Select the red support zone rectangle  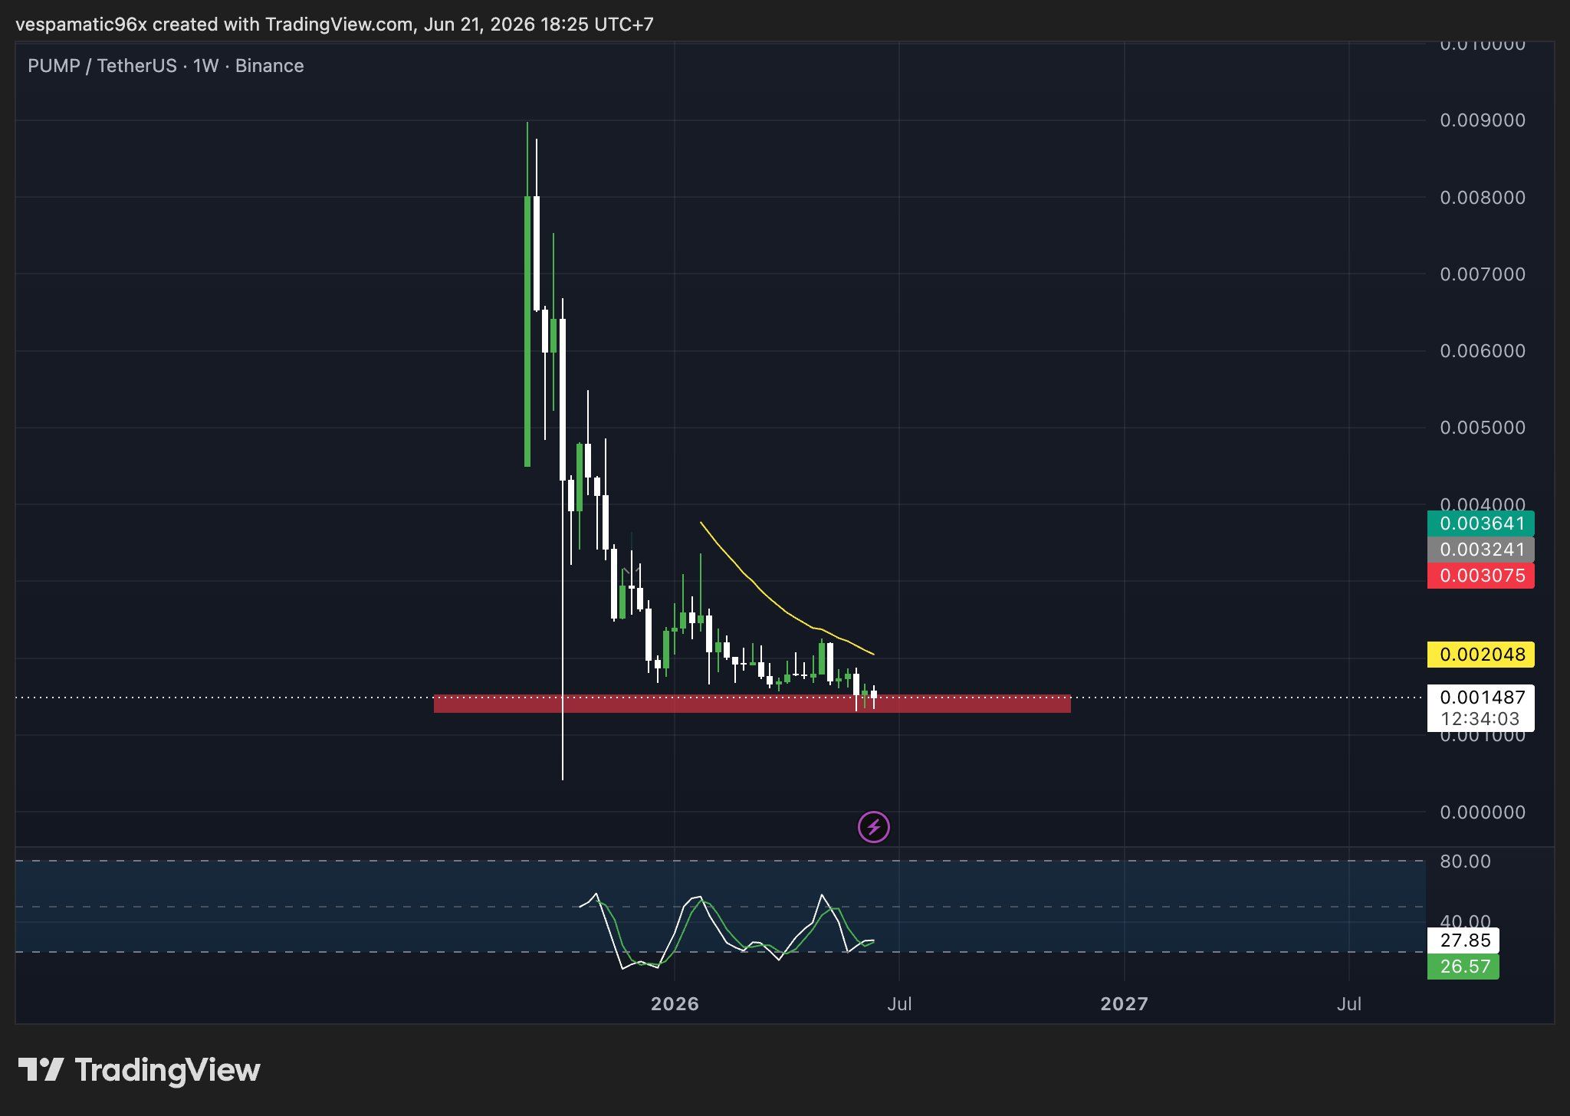point(751,704)
